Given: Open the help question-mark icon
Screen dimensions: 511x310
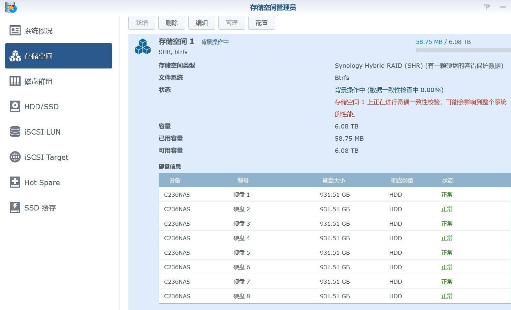Looking at the screenshot, I should point(486,7).
